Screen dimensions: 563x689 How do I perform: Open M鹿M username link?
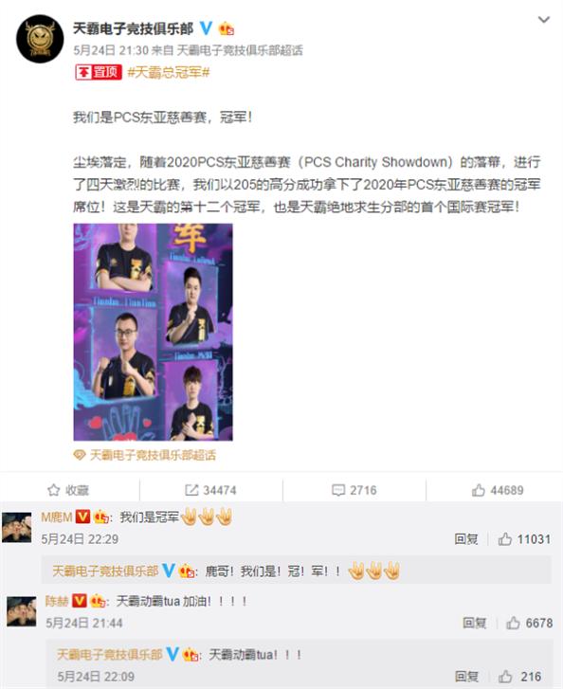pos(57,517)
